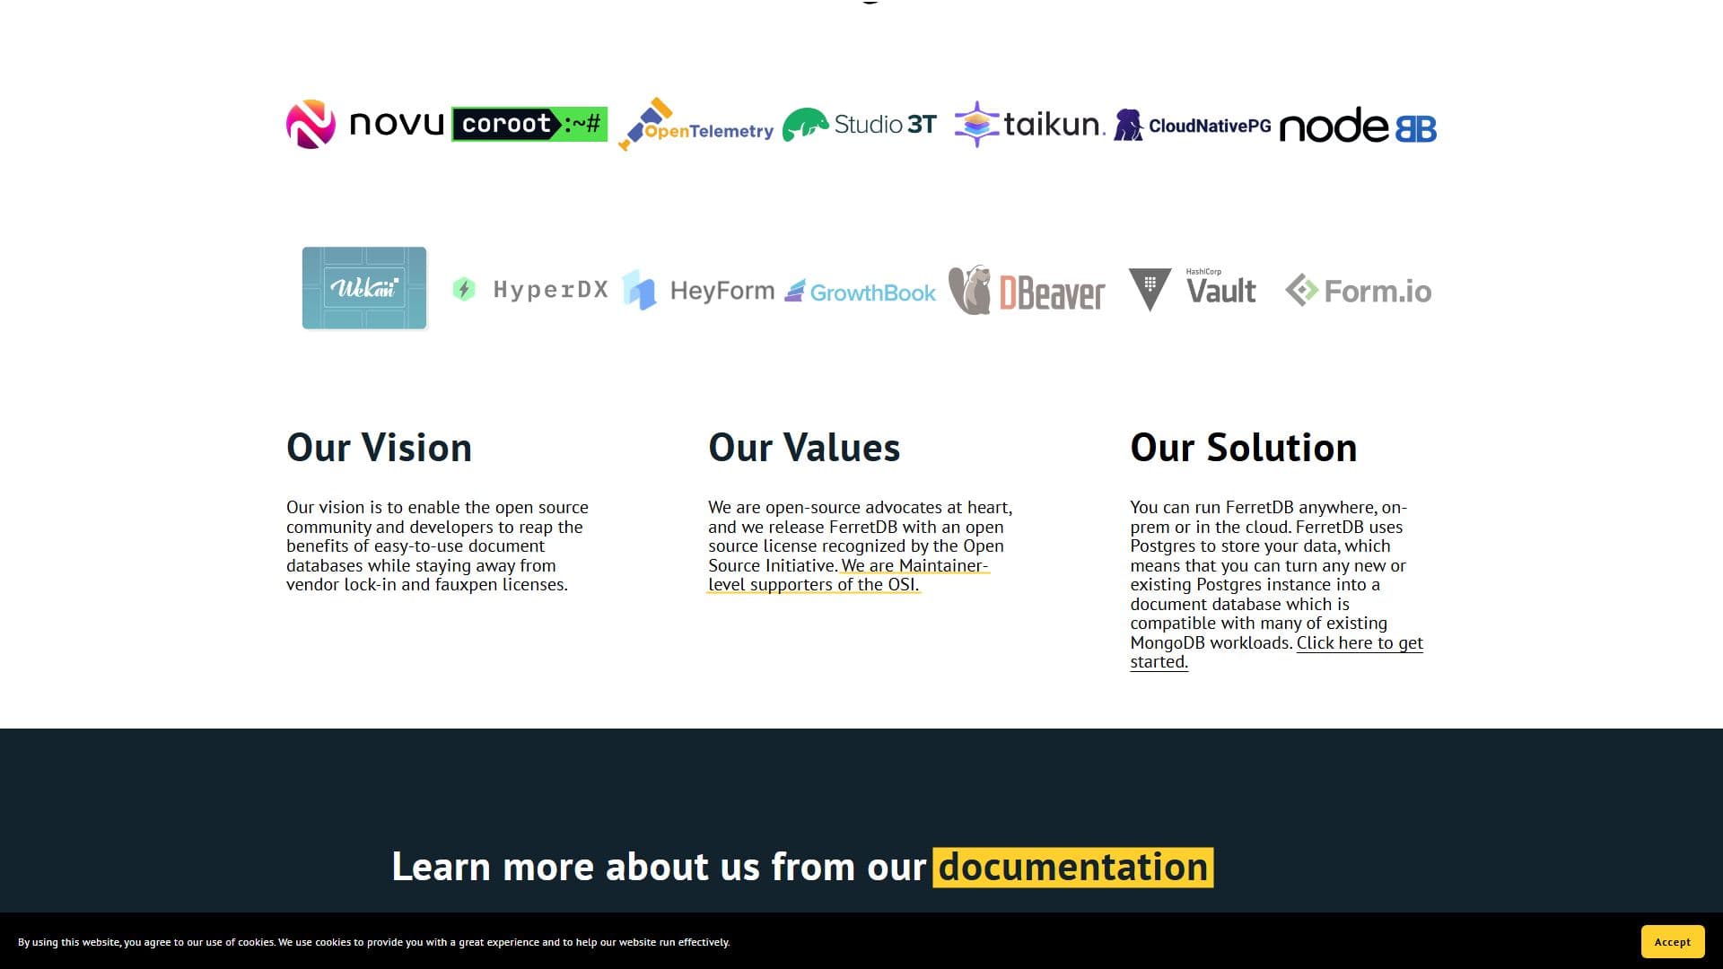The height and width of the screenshot is (969, 1723).
Task: Click 'Learn more about us from our' text
Action: click(659, 867)
